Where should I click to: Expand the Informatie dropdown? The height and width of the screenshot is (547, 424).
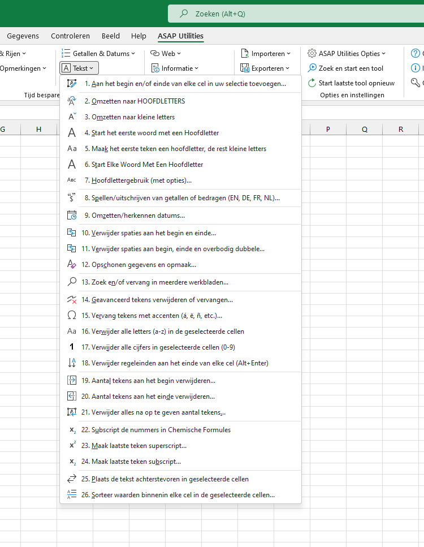pyautogui.click(x=175, y=68)
